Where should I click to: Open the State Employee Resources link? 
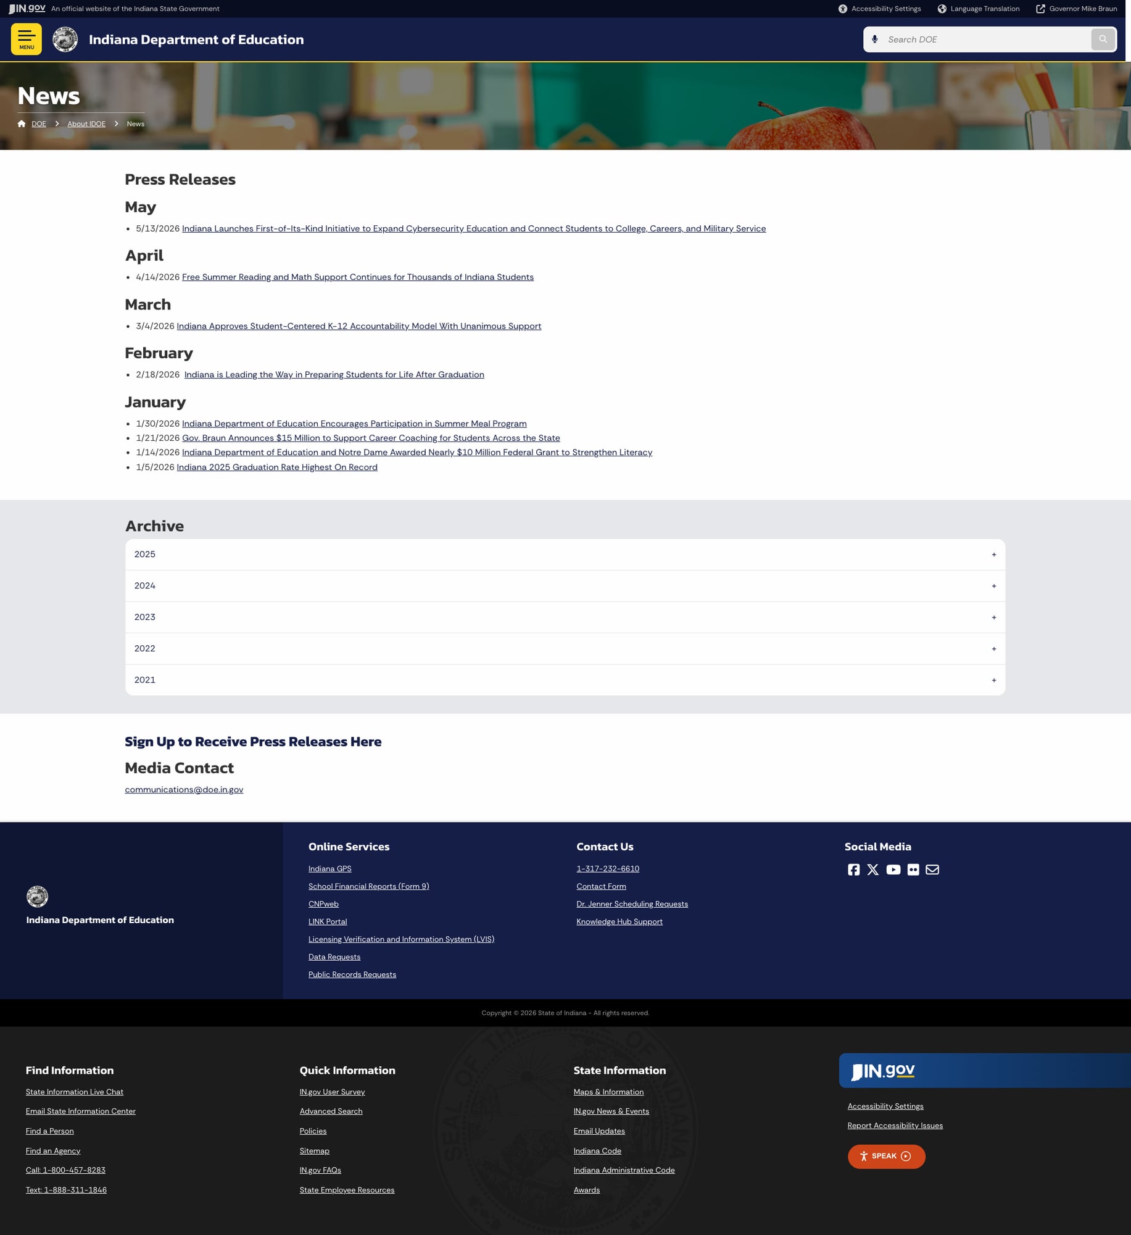347,1190
